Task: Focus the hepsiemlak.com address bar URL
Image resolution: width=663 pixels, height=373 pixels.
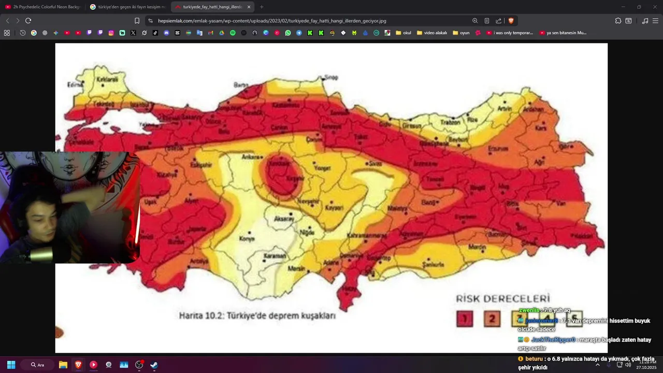Action: (272, 21)
